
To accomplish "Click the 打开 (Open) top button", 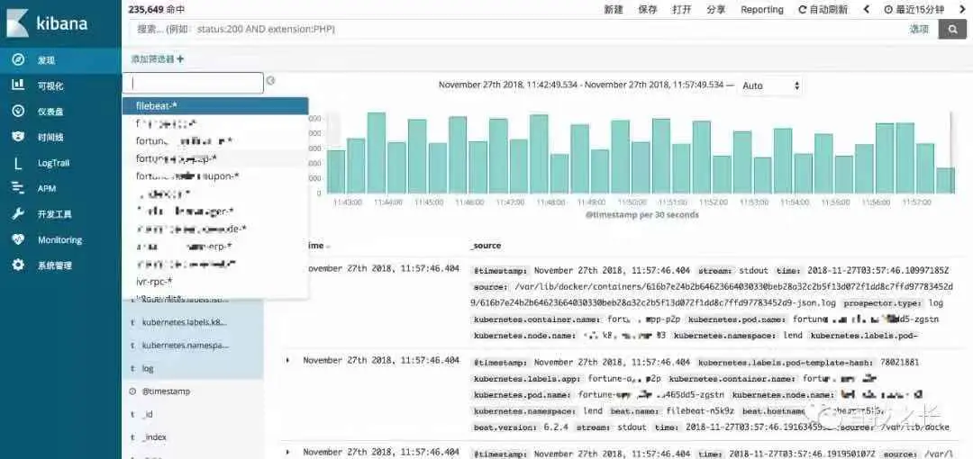I will (x=681, y=9).
